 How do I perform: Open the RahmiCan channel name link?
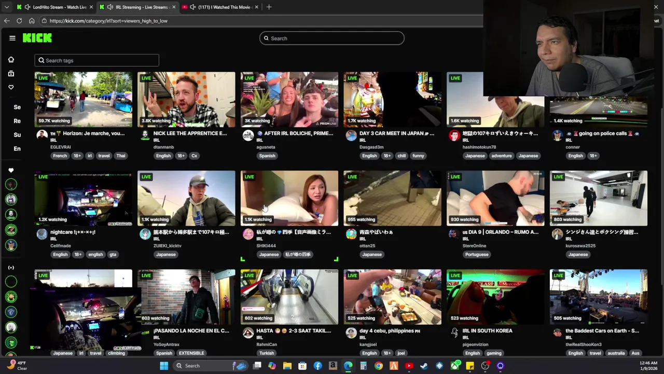click(x=267, y=344)
